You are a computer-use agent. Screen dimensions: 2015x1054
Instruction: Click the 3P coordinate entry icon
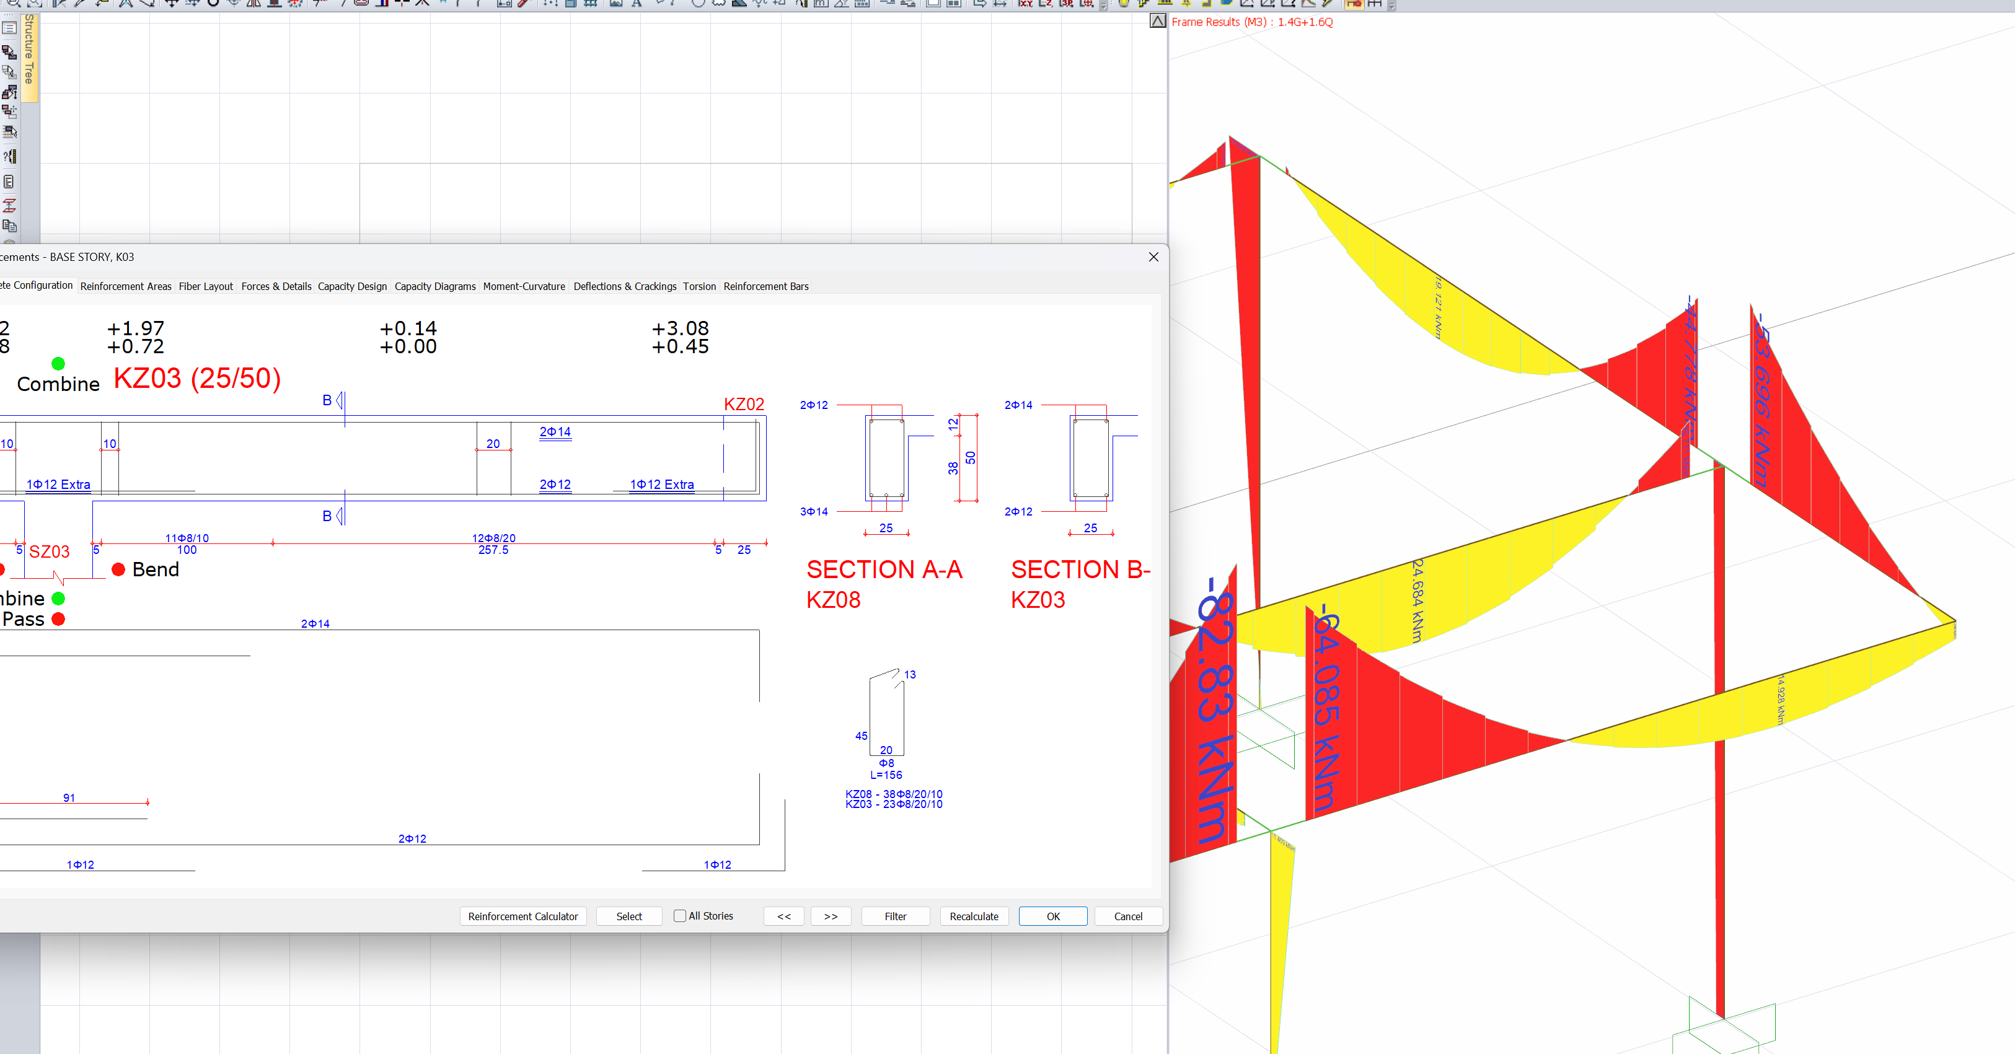pos(1066,5)
